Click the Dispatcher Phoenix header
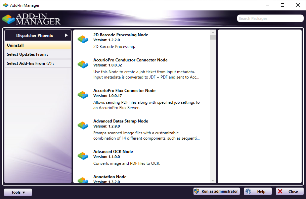This screenshot has height=199, width=306. (38, 35)
